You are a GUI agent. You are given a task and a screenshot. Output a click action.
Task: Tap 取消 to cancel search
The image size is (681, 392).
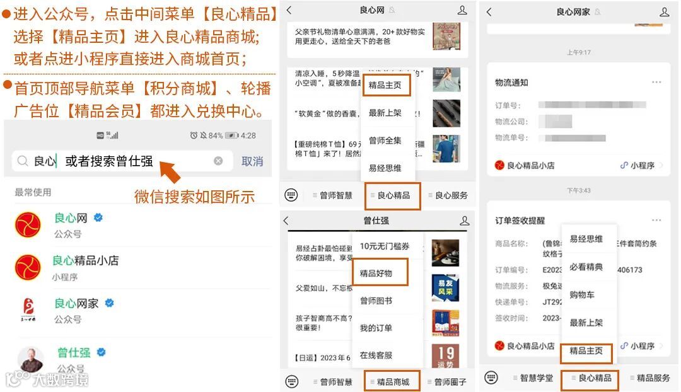click(x=252, y=161)
